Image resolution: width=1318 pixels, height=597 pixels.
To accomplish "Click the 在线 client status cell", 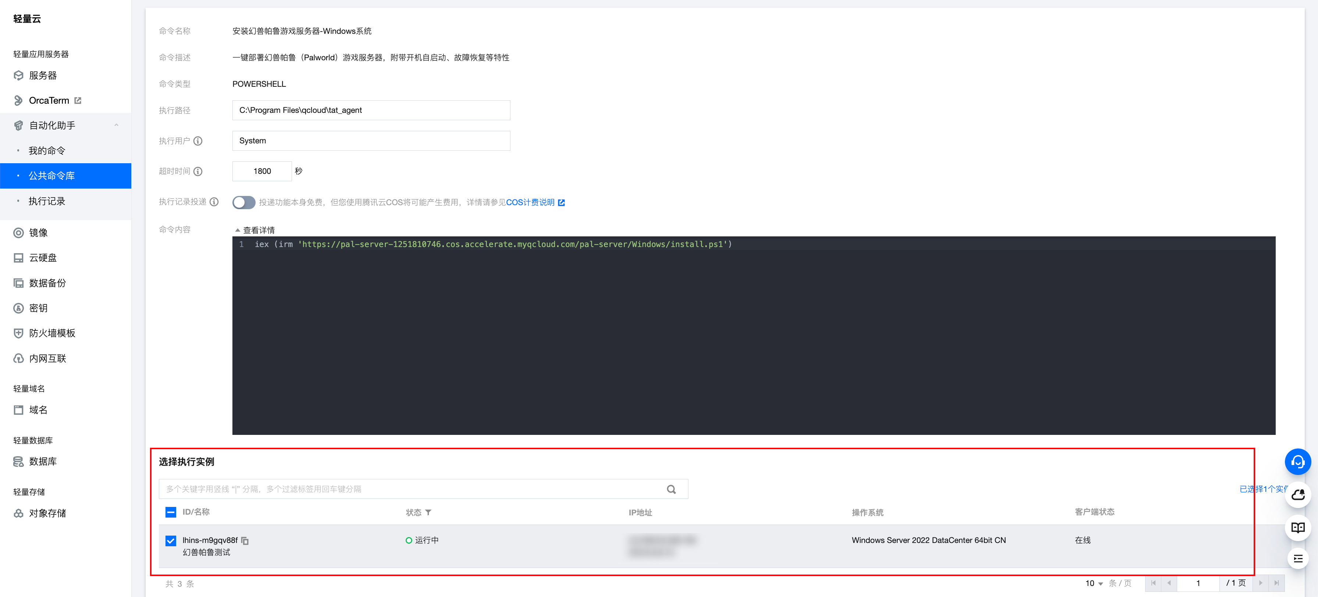I will click(1083, 540).
